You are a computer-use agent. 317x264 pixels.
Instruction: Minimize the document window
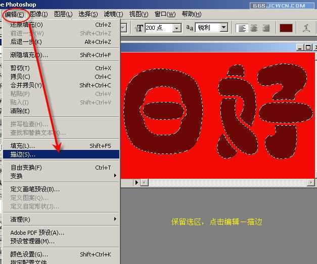pyautogui.click(x=300, y=47)
